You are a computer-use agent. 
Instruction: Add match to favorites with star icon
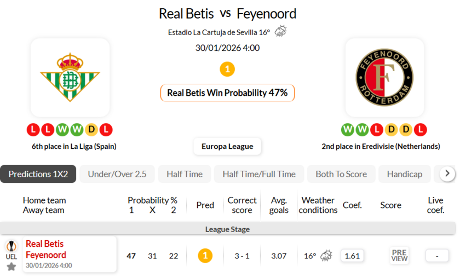coord(12,267)
